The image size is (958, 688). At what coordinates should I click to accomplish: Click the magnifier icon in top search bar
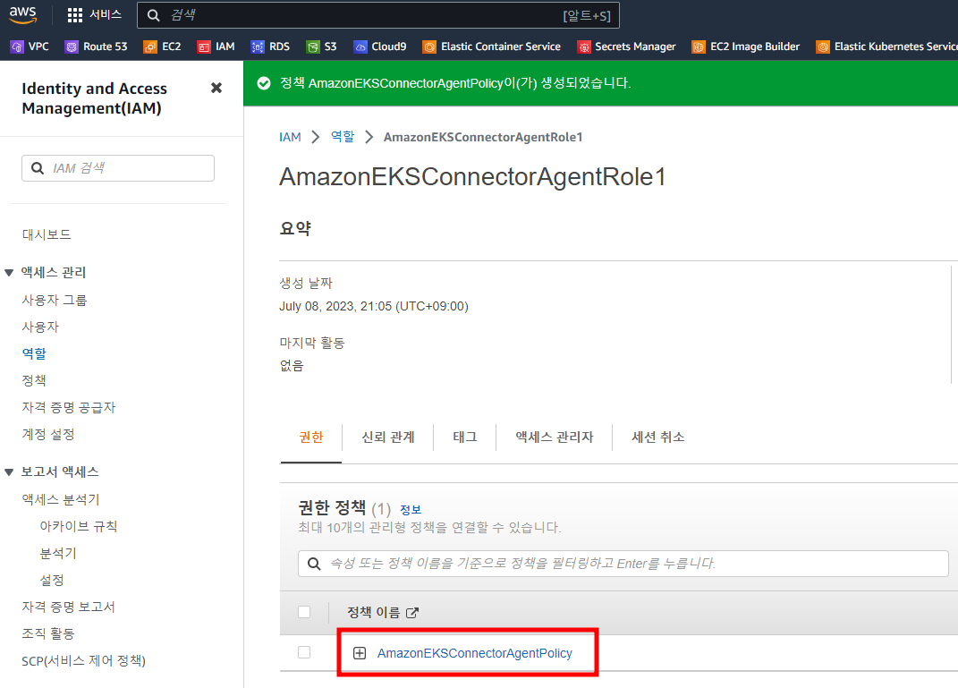click(x=154, y=15)
